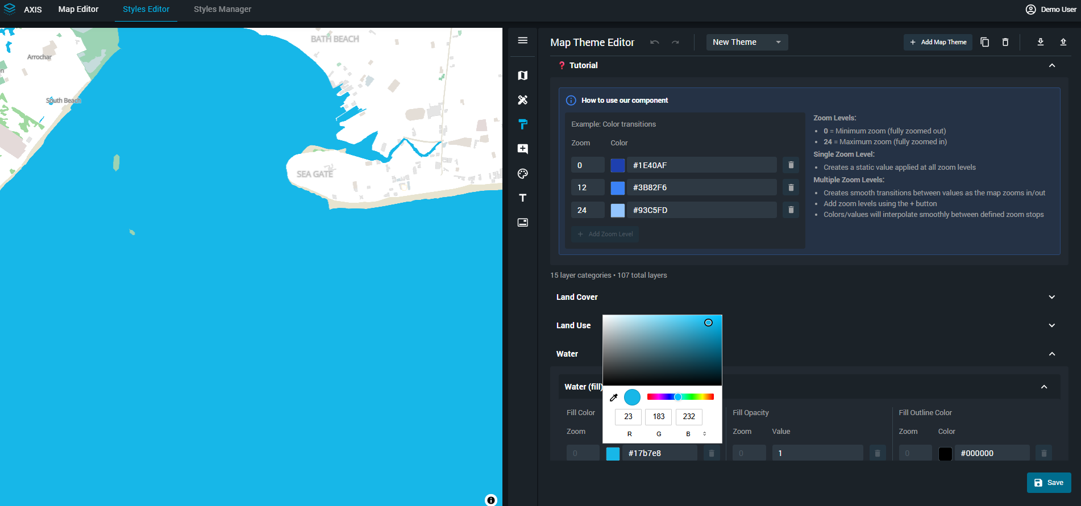
Task: Open the Styles Manager tab
Action: pyautogui.click(x=222, y=9)
